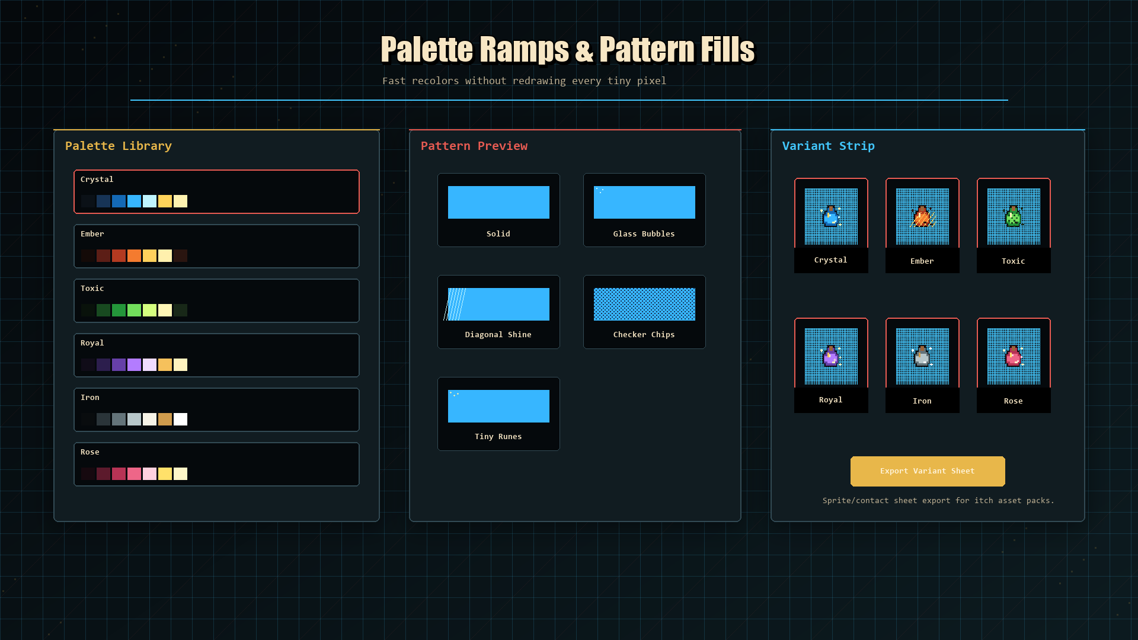Image resolution: width=1138 pixels, height=640 pixels.
Task: Choose the Tiny Runes pattern fill
Action: click(498, 414)
